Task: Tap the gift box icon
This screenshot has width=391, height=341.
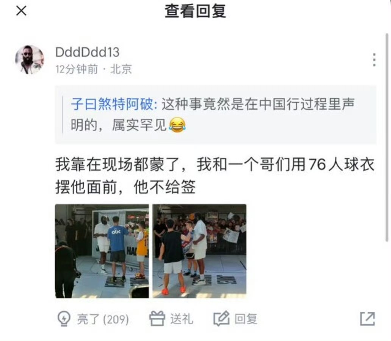Action: [157, 319]
